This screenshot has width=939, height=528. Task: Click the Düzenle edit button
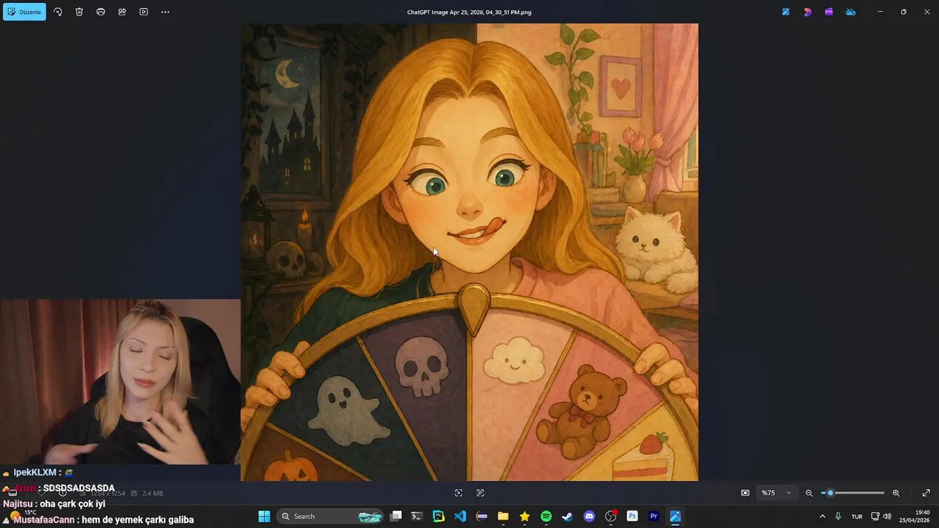[24, 12]
